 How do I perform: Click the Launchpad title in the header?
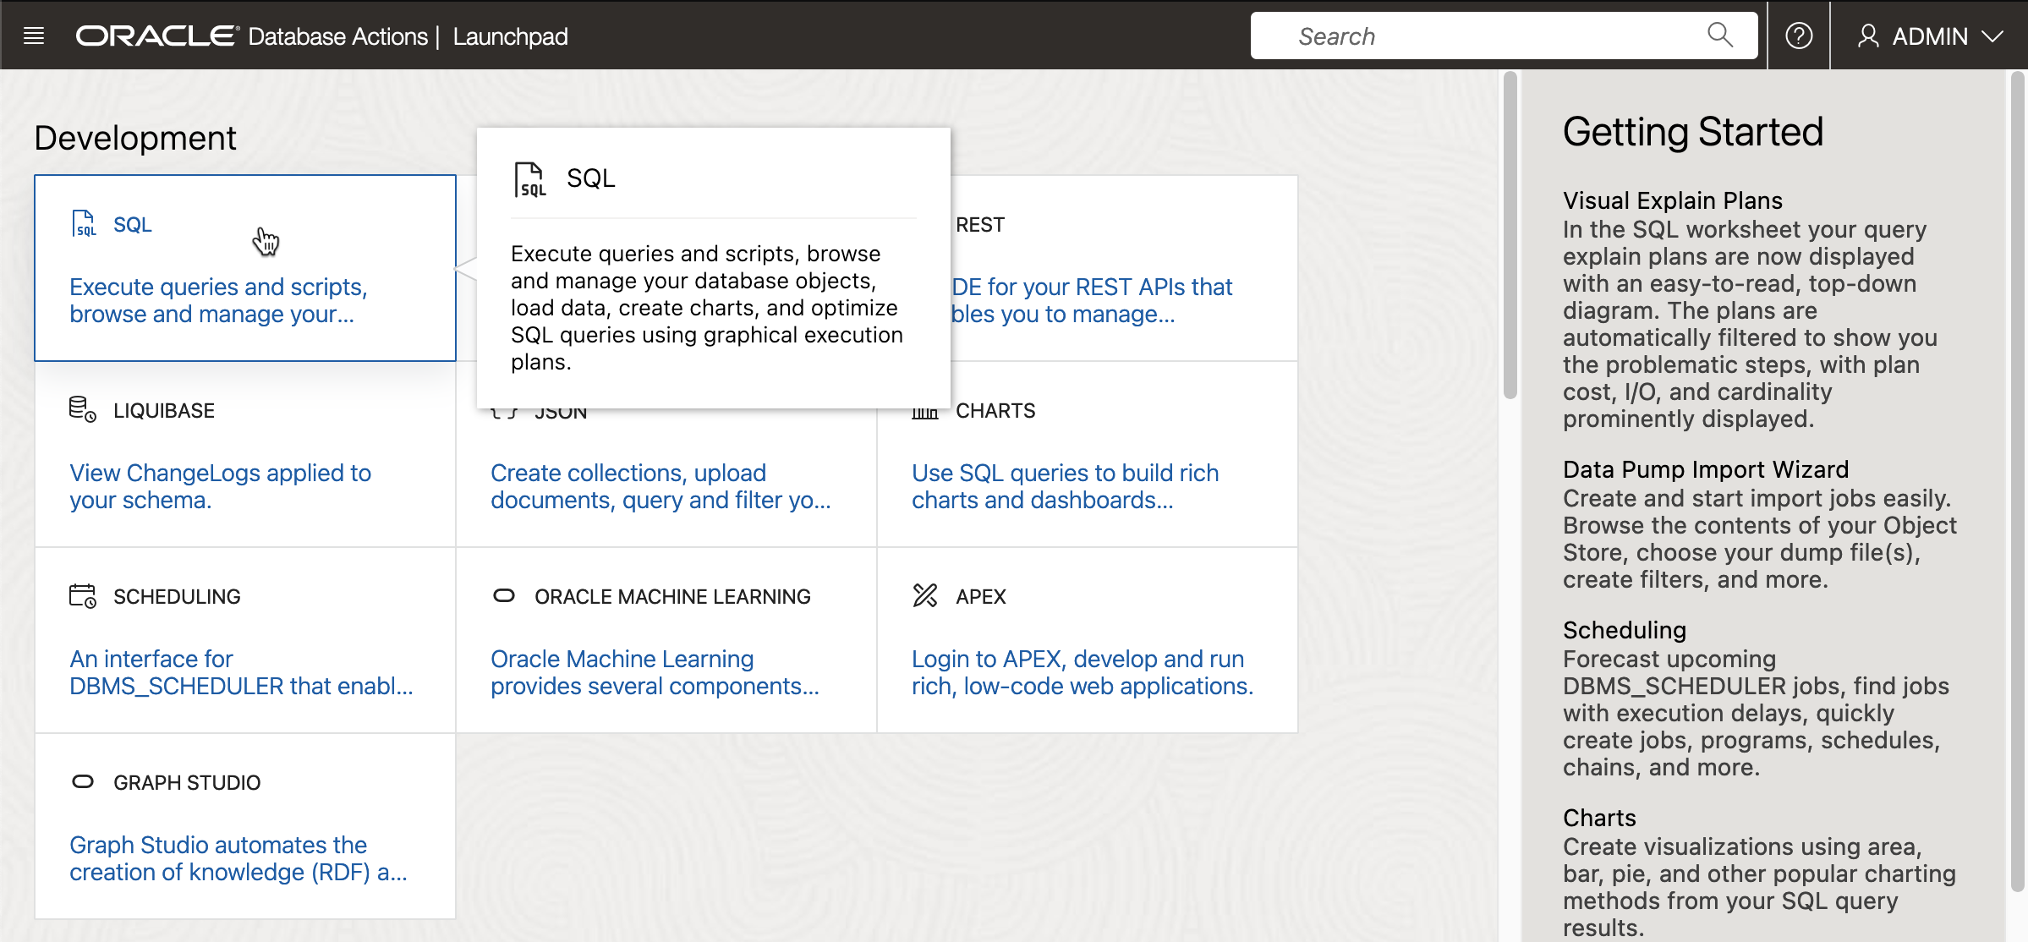point(510,36)
